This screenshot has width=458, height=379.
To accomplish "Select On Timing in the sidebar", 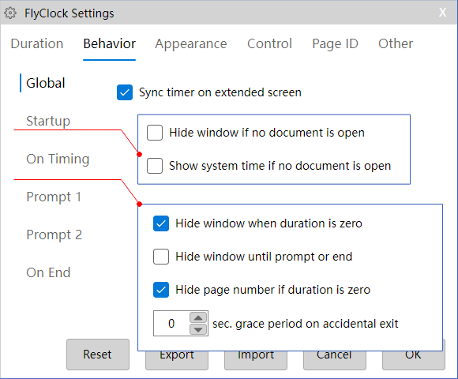I will pos(58,159).
